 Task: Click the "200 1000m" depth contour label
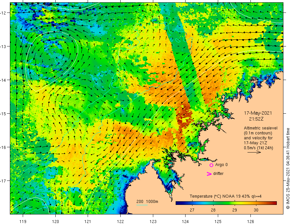147,202
